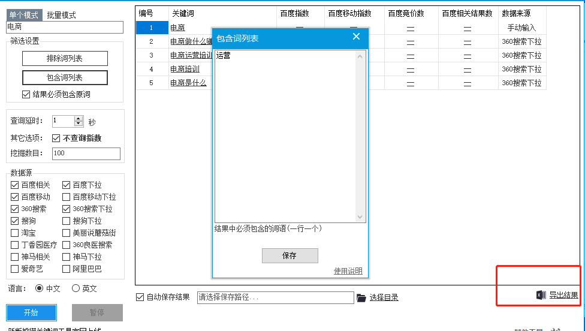
Task: Uncheck 百度下拉 data source
Action: pyautogui.click(x=66, y=185)
